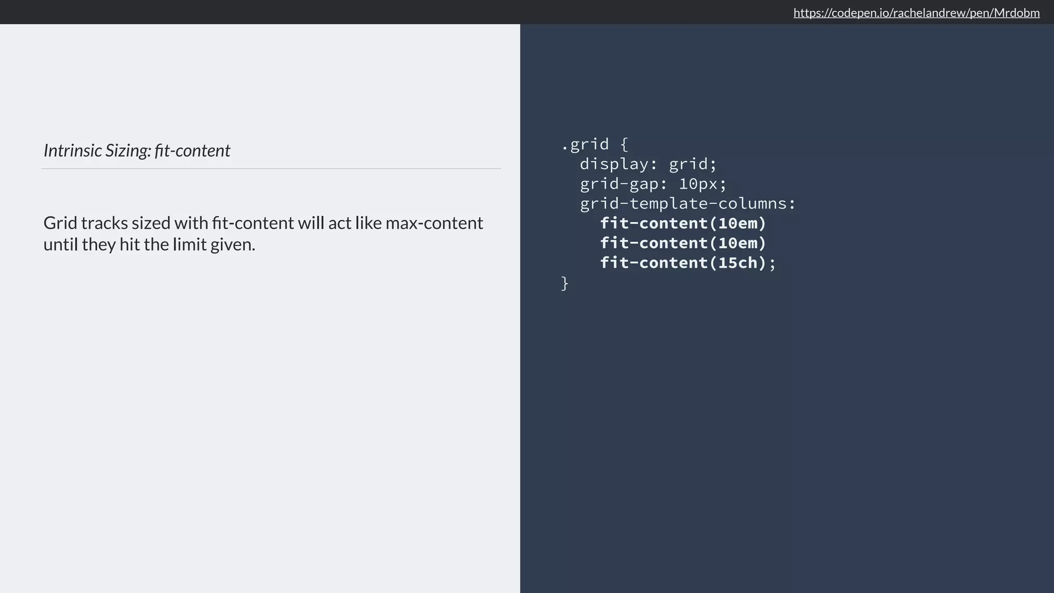Viewport: 1054px width, 593px height.
Task: Click the second bold 'fit-content(10em)' line
Action: coord(683,243)
